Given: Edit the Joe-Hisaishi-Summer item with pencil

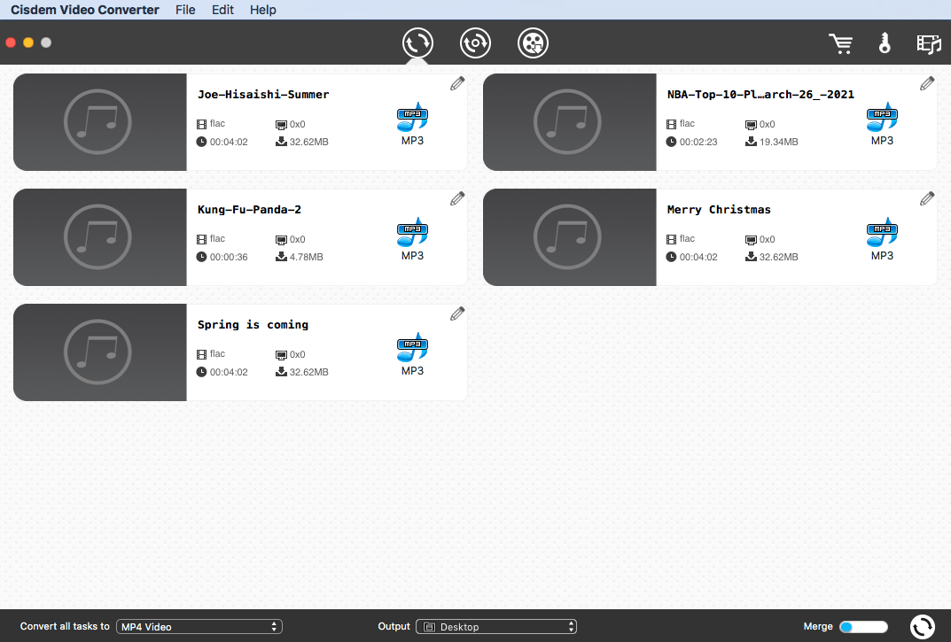Looking at the screenshot, I should 457,83.
